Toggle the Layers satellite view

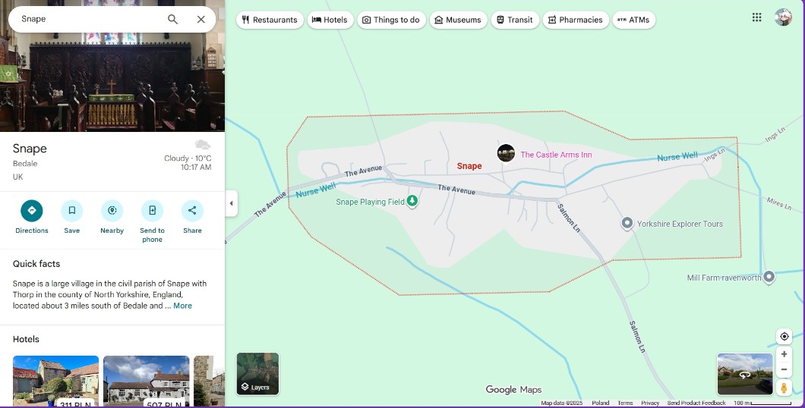[x=258, y=374]
